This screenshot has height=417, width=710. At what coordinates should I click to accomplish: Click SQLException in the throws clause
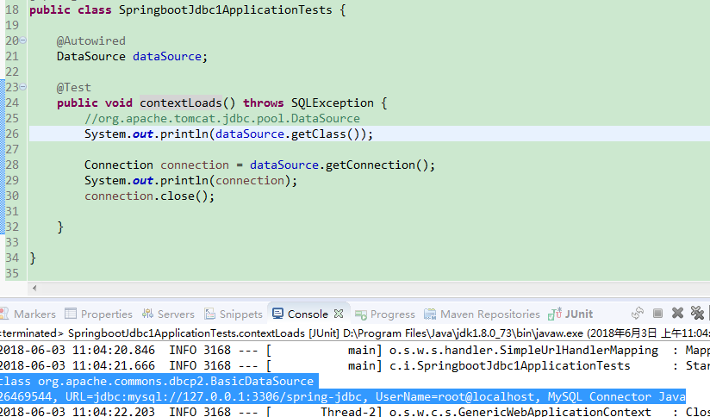[x=333, y=103]
